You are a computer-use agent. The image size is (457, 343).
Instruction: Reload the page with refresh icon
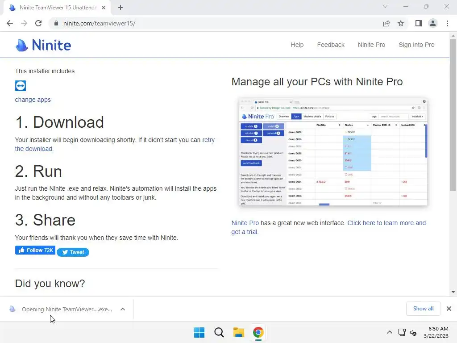[38, 23]
